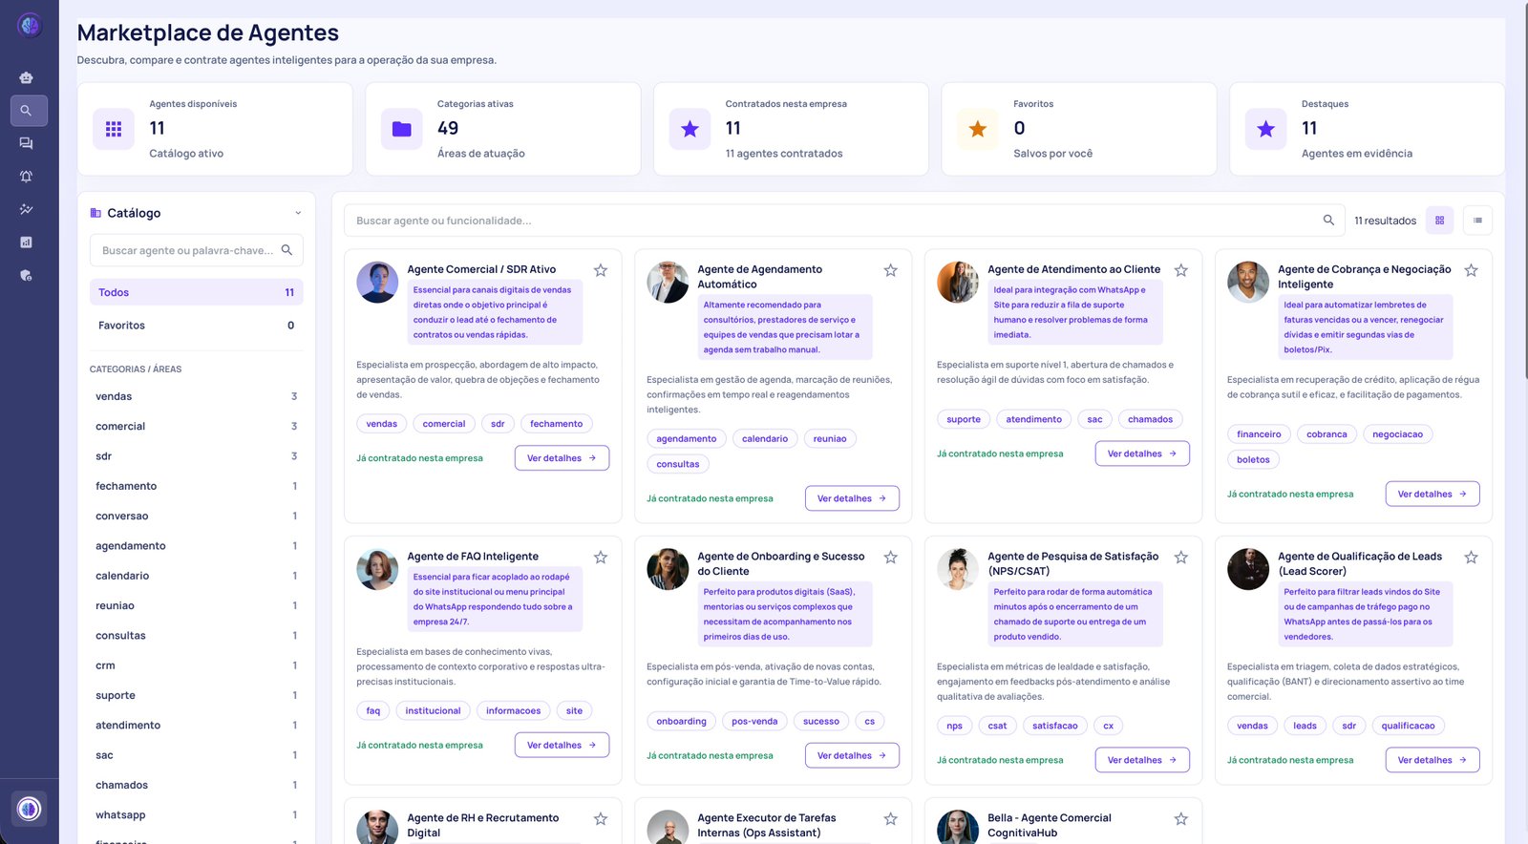View details of Agente de Qualificação de Leads
The width and height of the screenshot is (1528, 844).
click(1432, 760)
